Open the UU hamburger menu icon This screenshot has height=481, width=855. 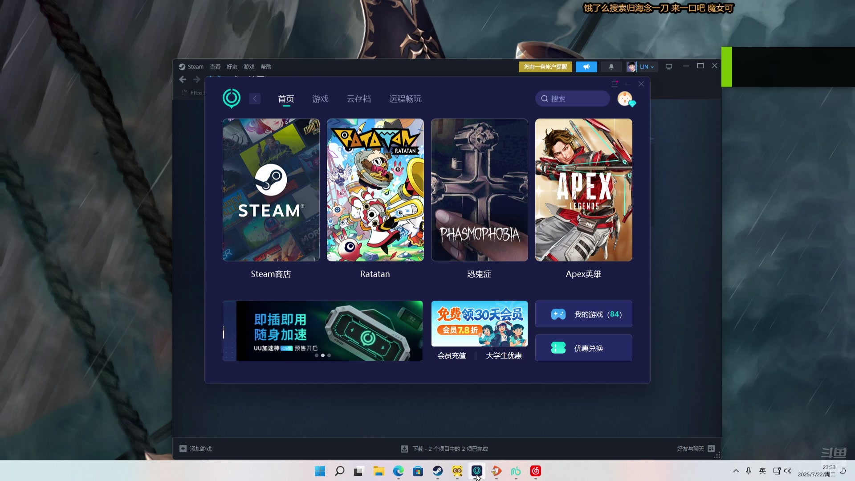coord(615,84)
